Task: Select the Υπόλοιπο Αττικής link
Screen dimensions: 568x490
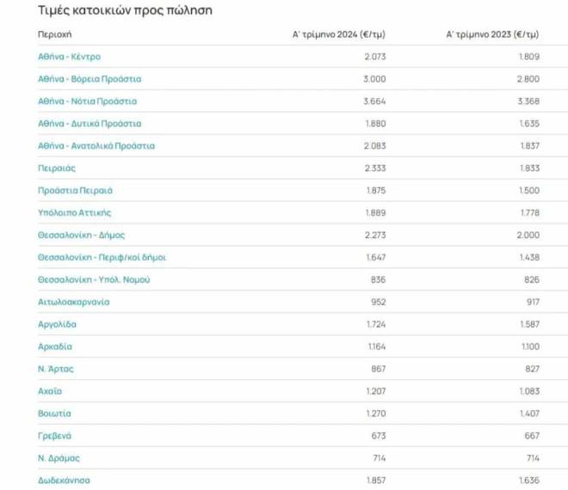Action: coord(75,212)
